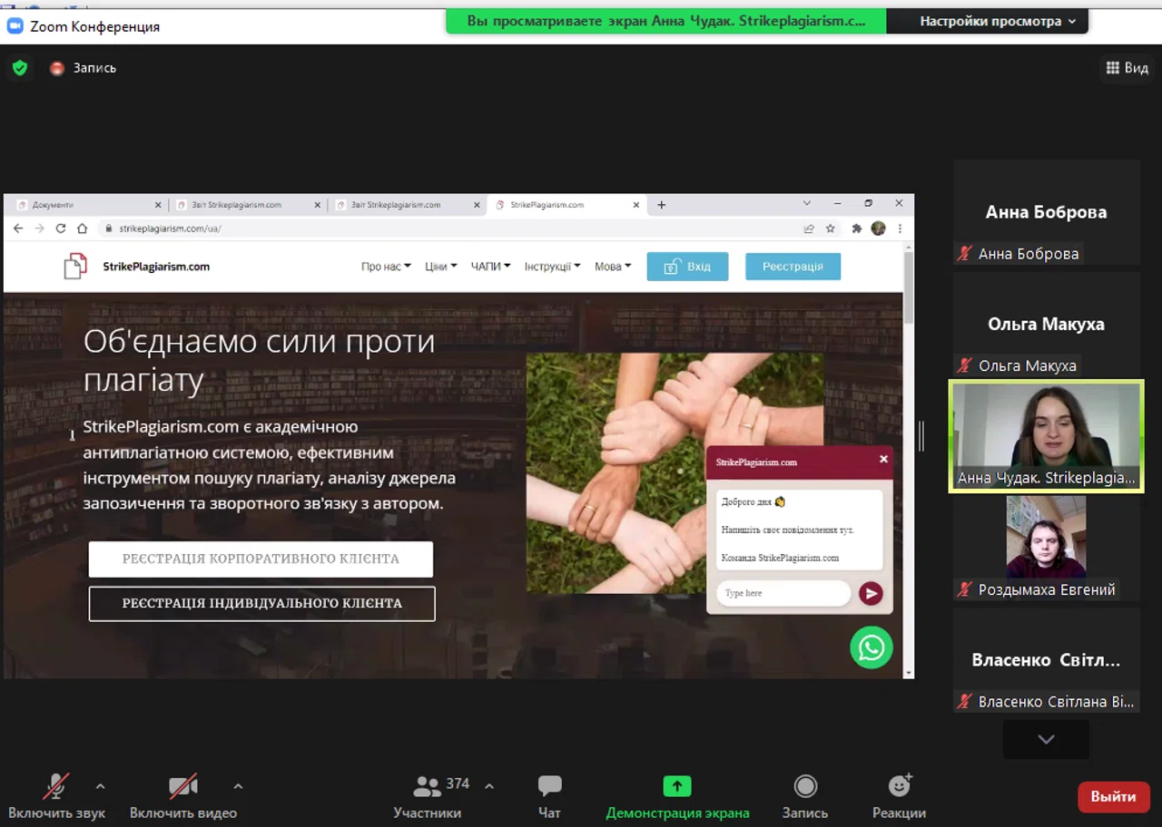Close the StrikePlagiarism.com chat widget
The height and width of the screenshot is (827, 1162).
point(883,460)
